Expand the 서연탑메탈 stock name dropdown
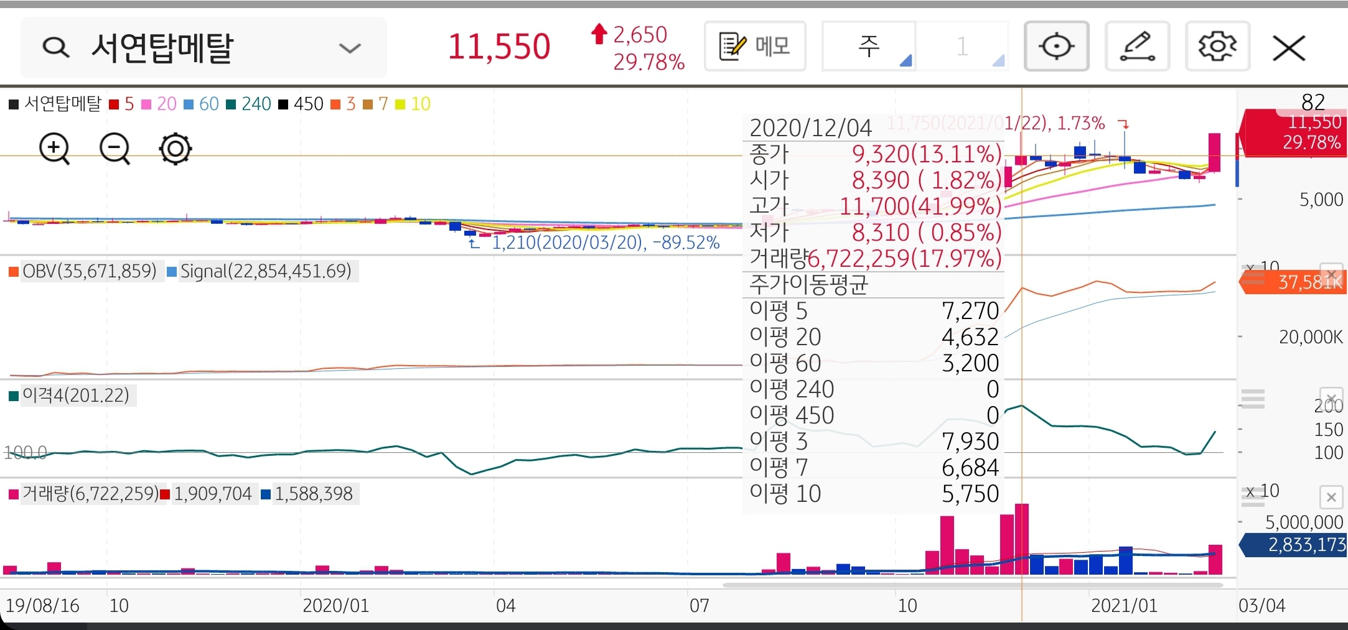 click(350, 48)
